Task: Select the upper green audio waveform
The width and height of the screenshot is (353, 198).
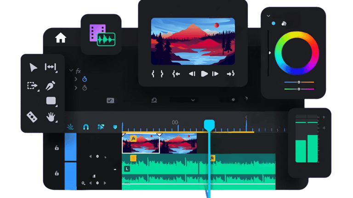Action: (x=199, y=164)
